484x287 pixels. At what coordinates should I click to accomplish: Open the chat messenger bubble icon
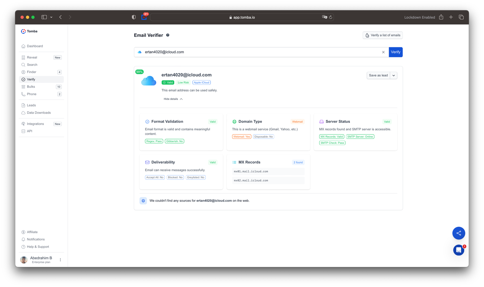[x=458, y=250]
